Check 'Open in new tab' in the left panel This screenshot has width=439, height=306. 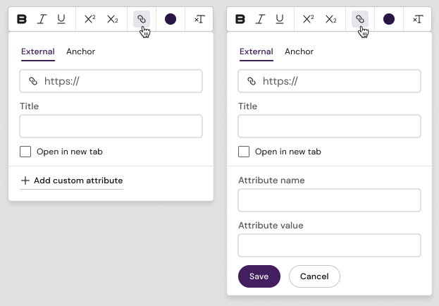click(x=25, y=152)
